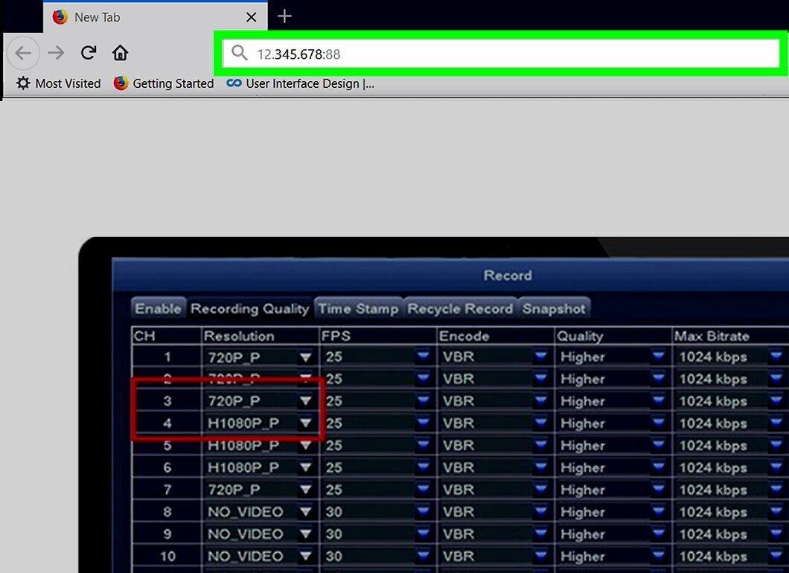Switch to the Recording Quality tab
Image resolution: width=789 pixels, height=573 pixels.
[249, 308]
